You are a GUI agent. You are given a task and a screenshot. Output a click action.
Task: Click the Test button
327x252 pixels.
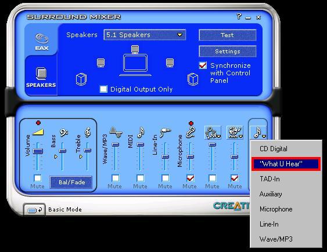click(227, 35)
